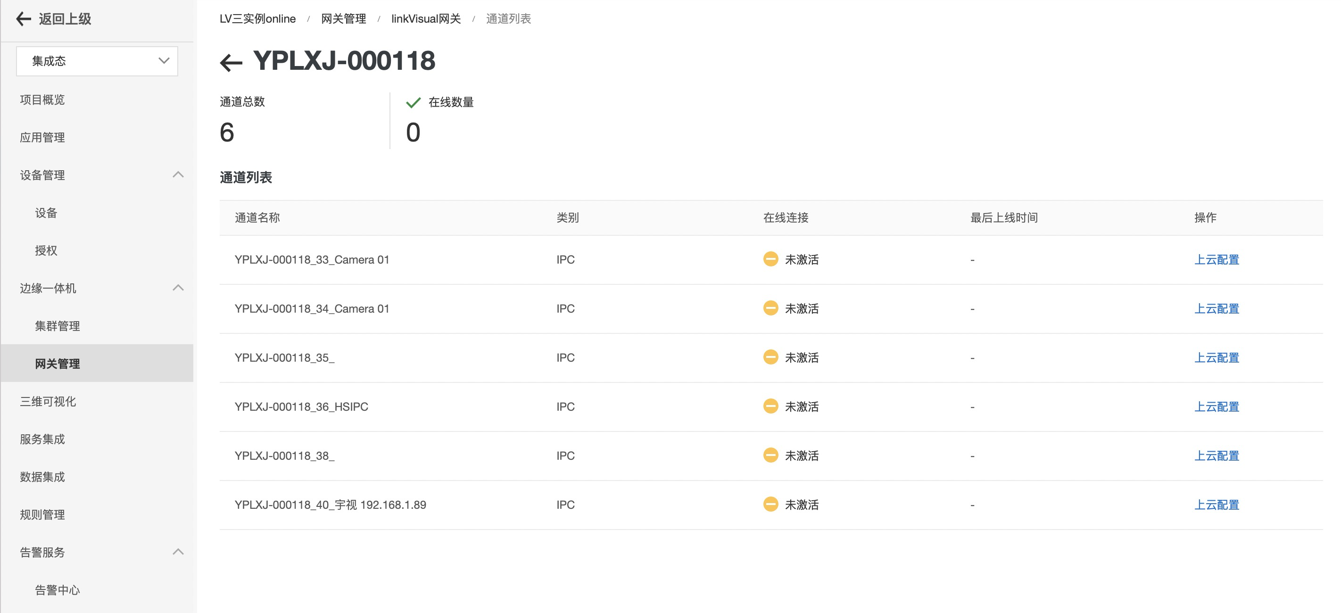Screen dimensions: 1341x613
Task: Click the back arrow next to YPLXJ-000118
Action: pos(231,63)
